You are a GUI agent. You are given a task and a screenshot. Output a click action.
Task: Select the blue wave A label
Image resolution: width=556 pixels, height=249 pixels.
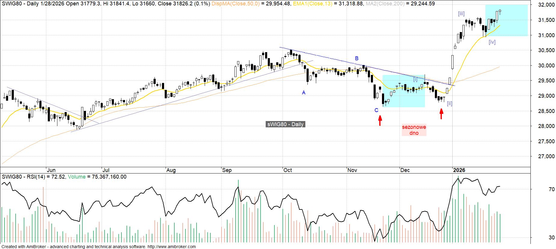pyautogui.click(x=304, y=93)
